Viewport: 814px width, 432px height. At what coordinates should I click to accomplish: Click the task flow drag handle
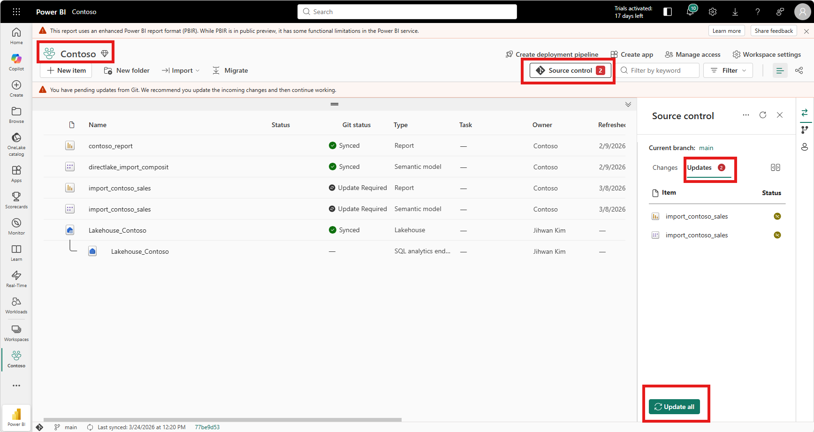pyautogui.click(x=335, y=104)
